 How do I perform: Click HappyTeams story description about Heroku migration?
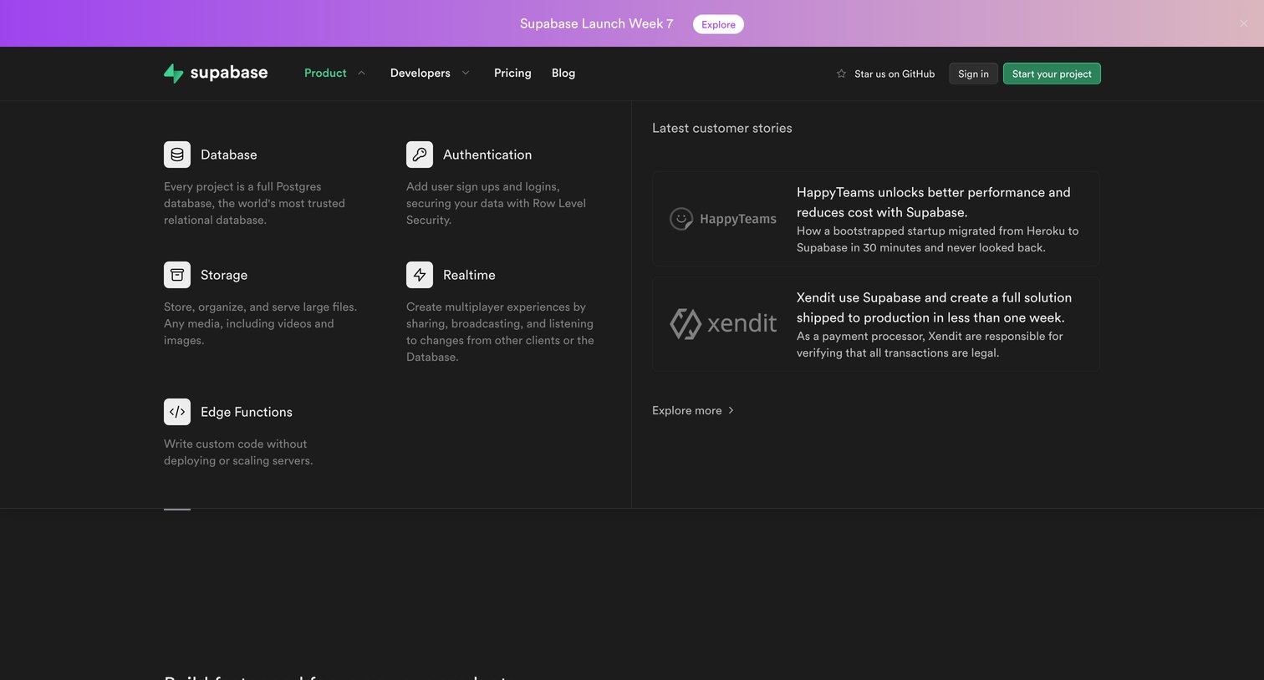937,239
